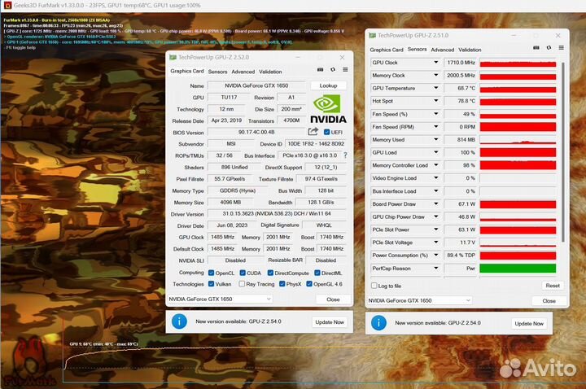586x389 pixels.
Task: Click Close button in GPU-Z 2.52.0
Action: click(333, 299)
